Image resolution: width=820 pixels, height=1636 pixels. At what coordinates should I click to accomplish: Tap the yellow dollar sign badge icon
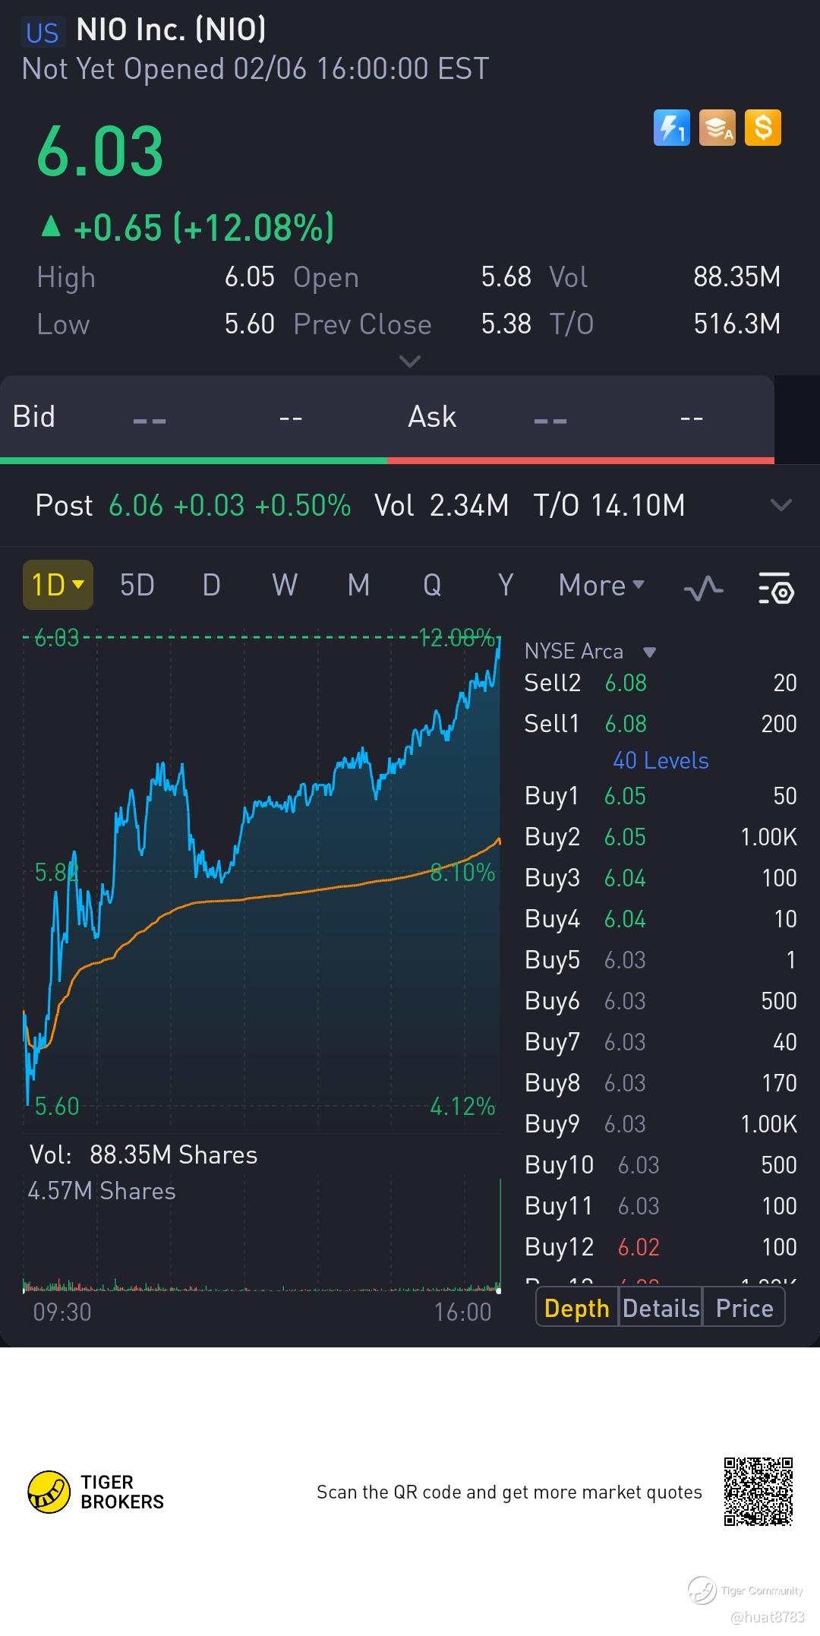(x=763, y=128)
